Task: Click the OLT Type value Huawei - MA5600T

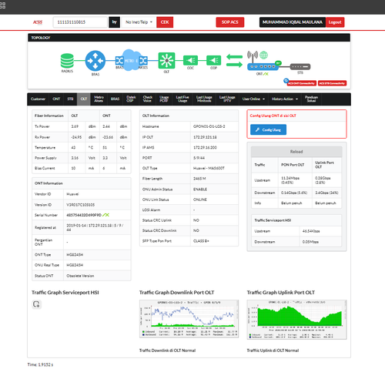Action: pyautogui.click(x=209, y=168)
